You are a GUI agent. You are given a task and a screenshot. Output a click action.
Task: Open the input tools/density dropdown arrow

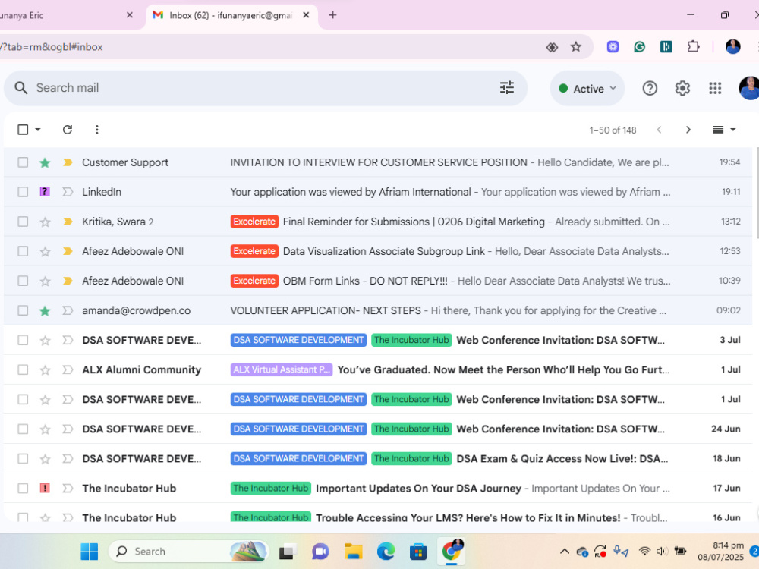pos(733,130)
